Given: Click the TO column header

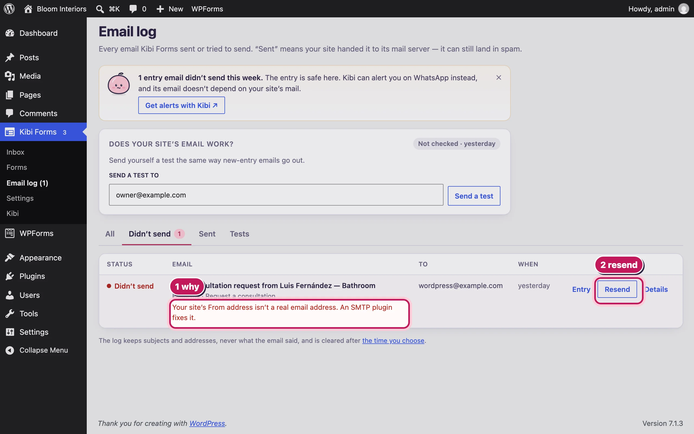Looking at the screenshot, I should point(423,264).
